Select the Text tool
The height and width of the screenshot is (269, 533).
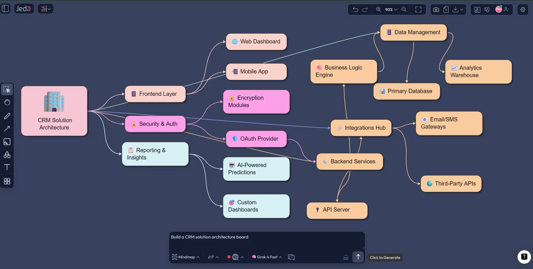7,167
